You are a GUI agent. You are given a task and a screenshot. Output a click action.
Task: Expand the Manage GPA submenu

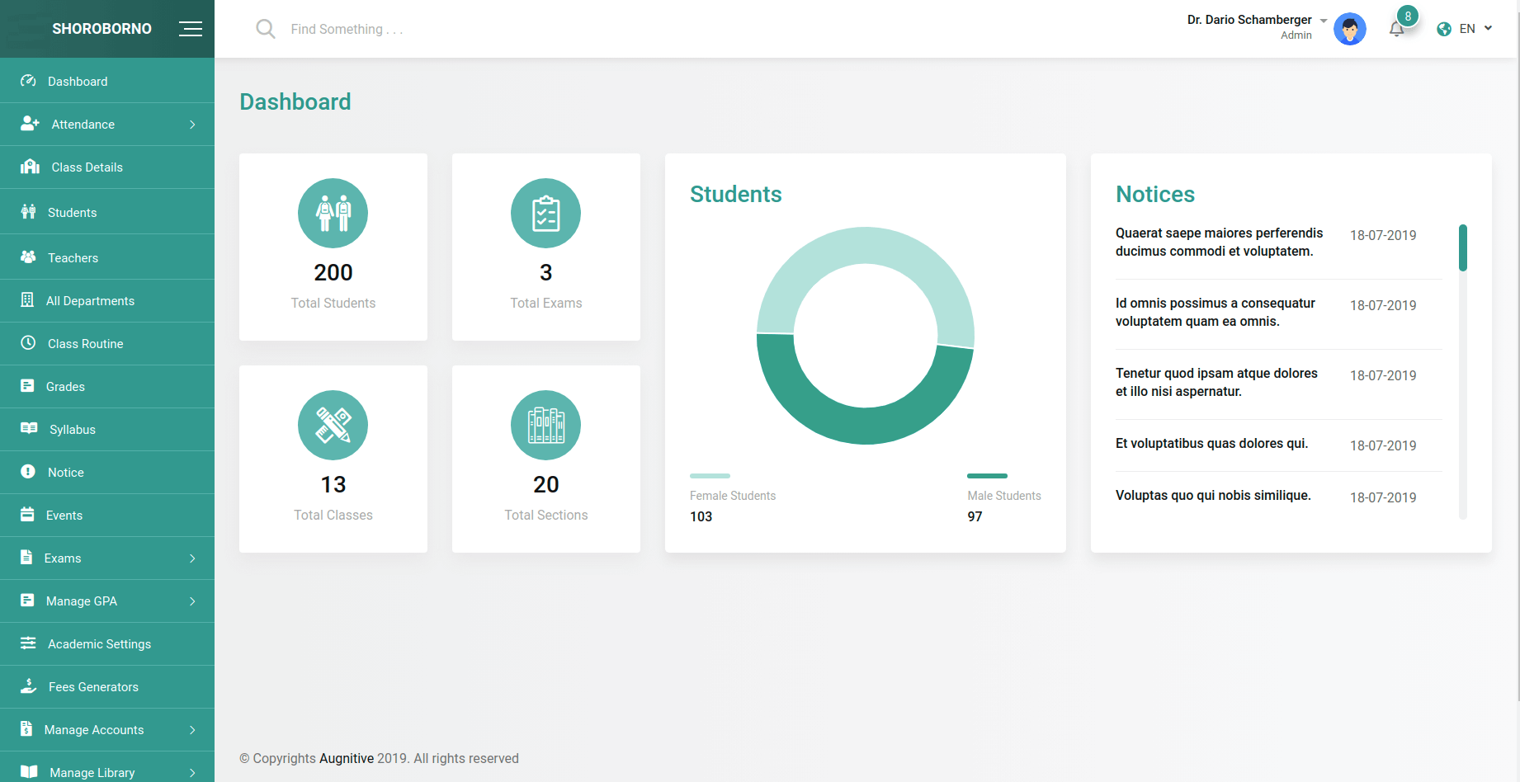(x=107, y=601)
